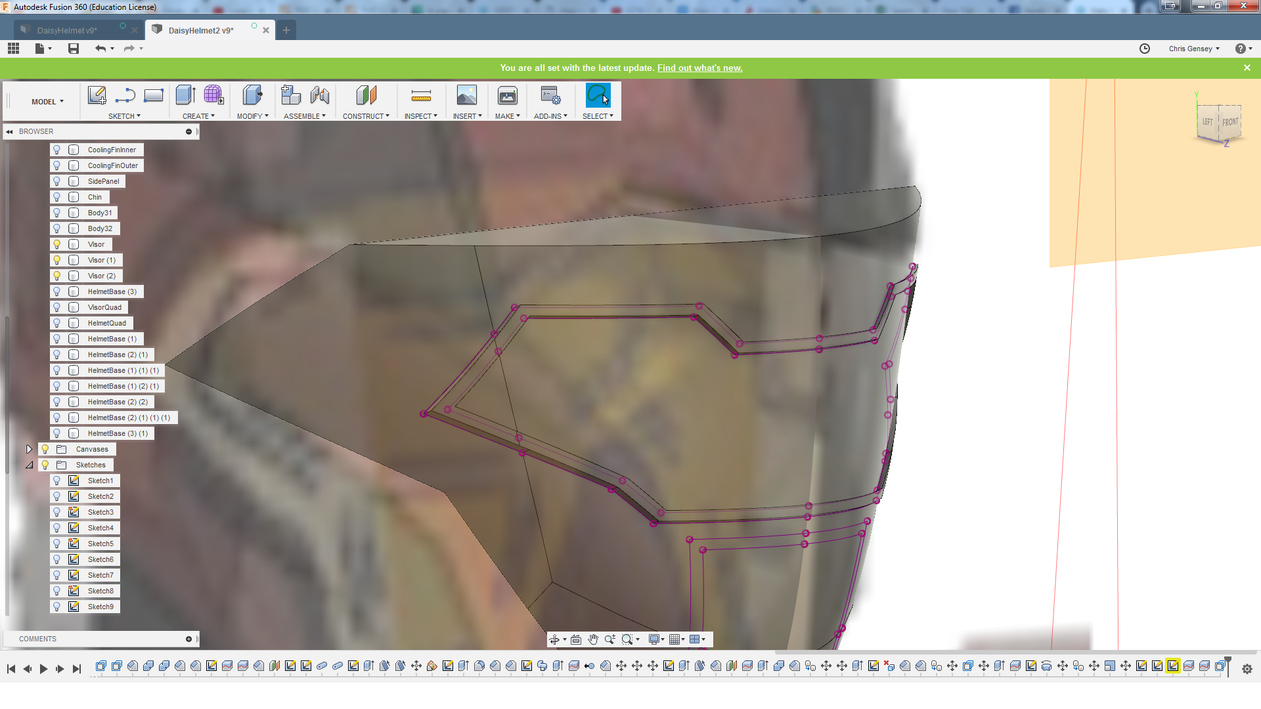Click the FRONT face of the view cube
Viewport: 1261px width, 709px height.
pyautogui.click(x=1230, y=122)
